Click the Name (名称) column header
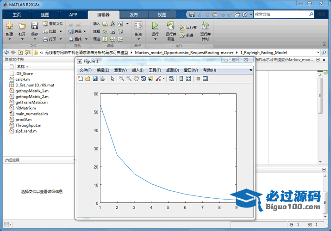331x231 pixels. pos(21,67)
